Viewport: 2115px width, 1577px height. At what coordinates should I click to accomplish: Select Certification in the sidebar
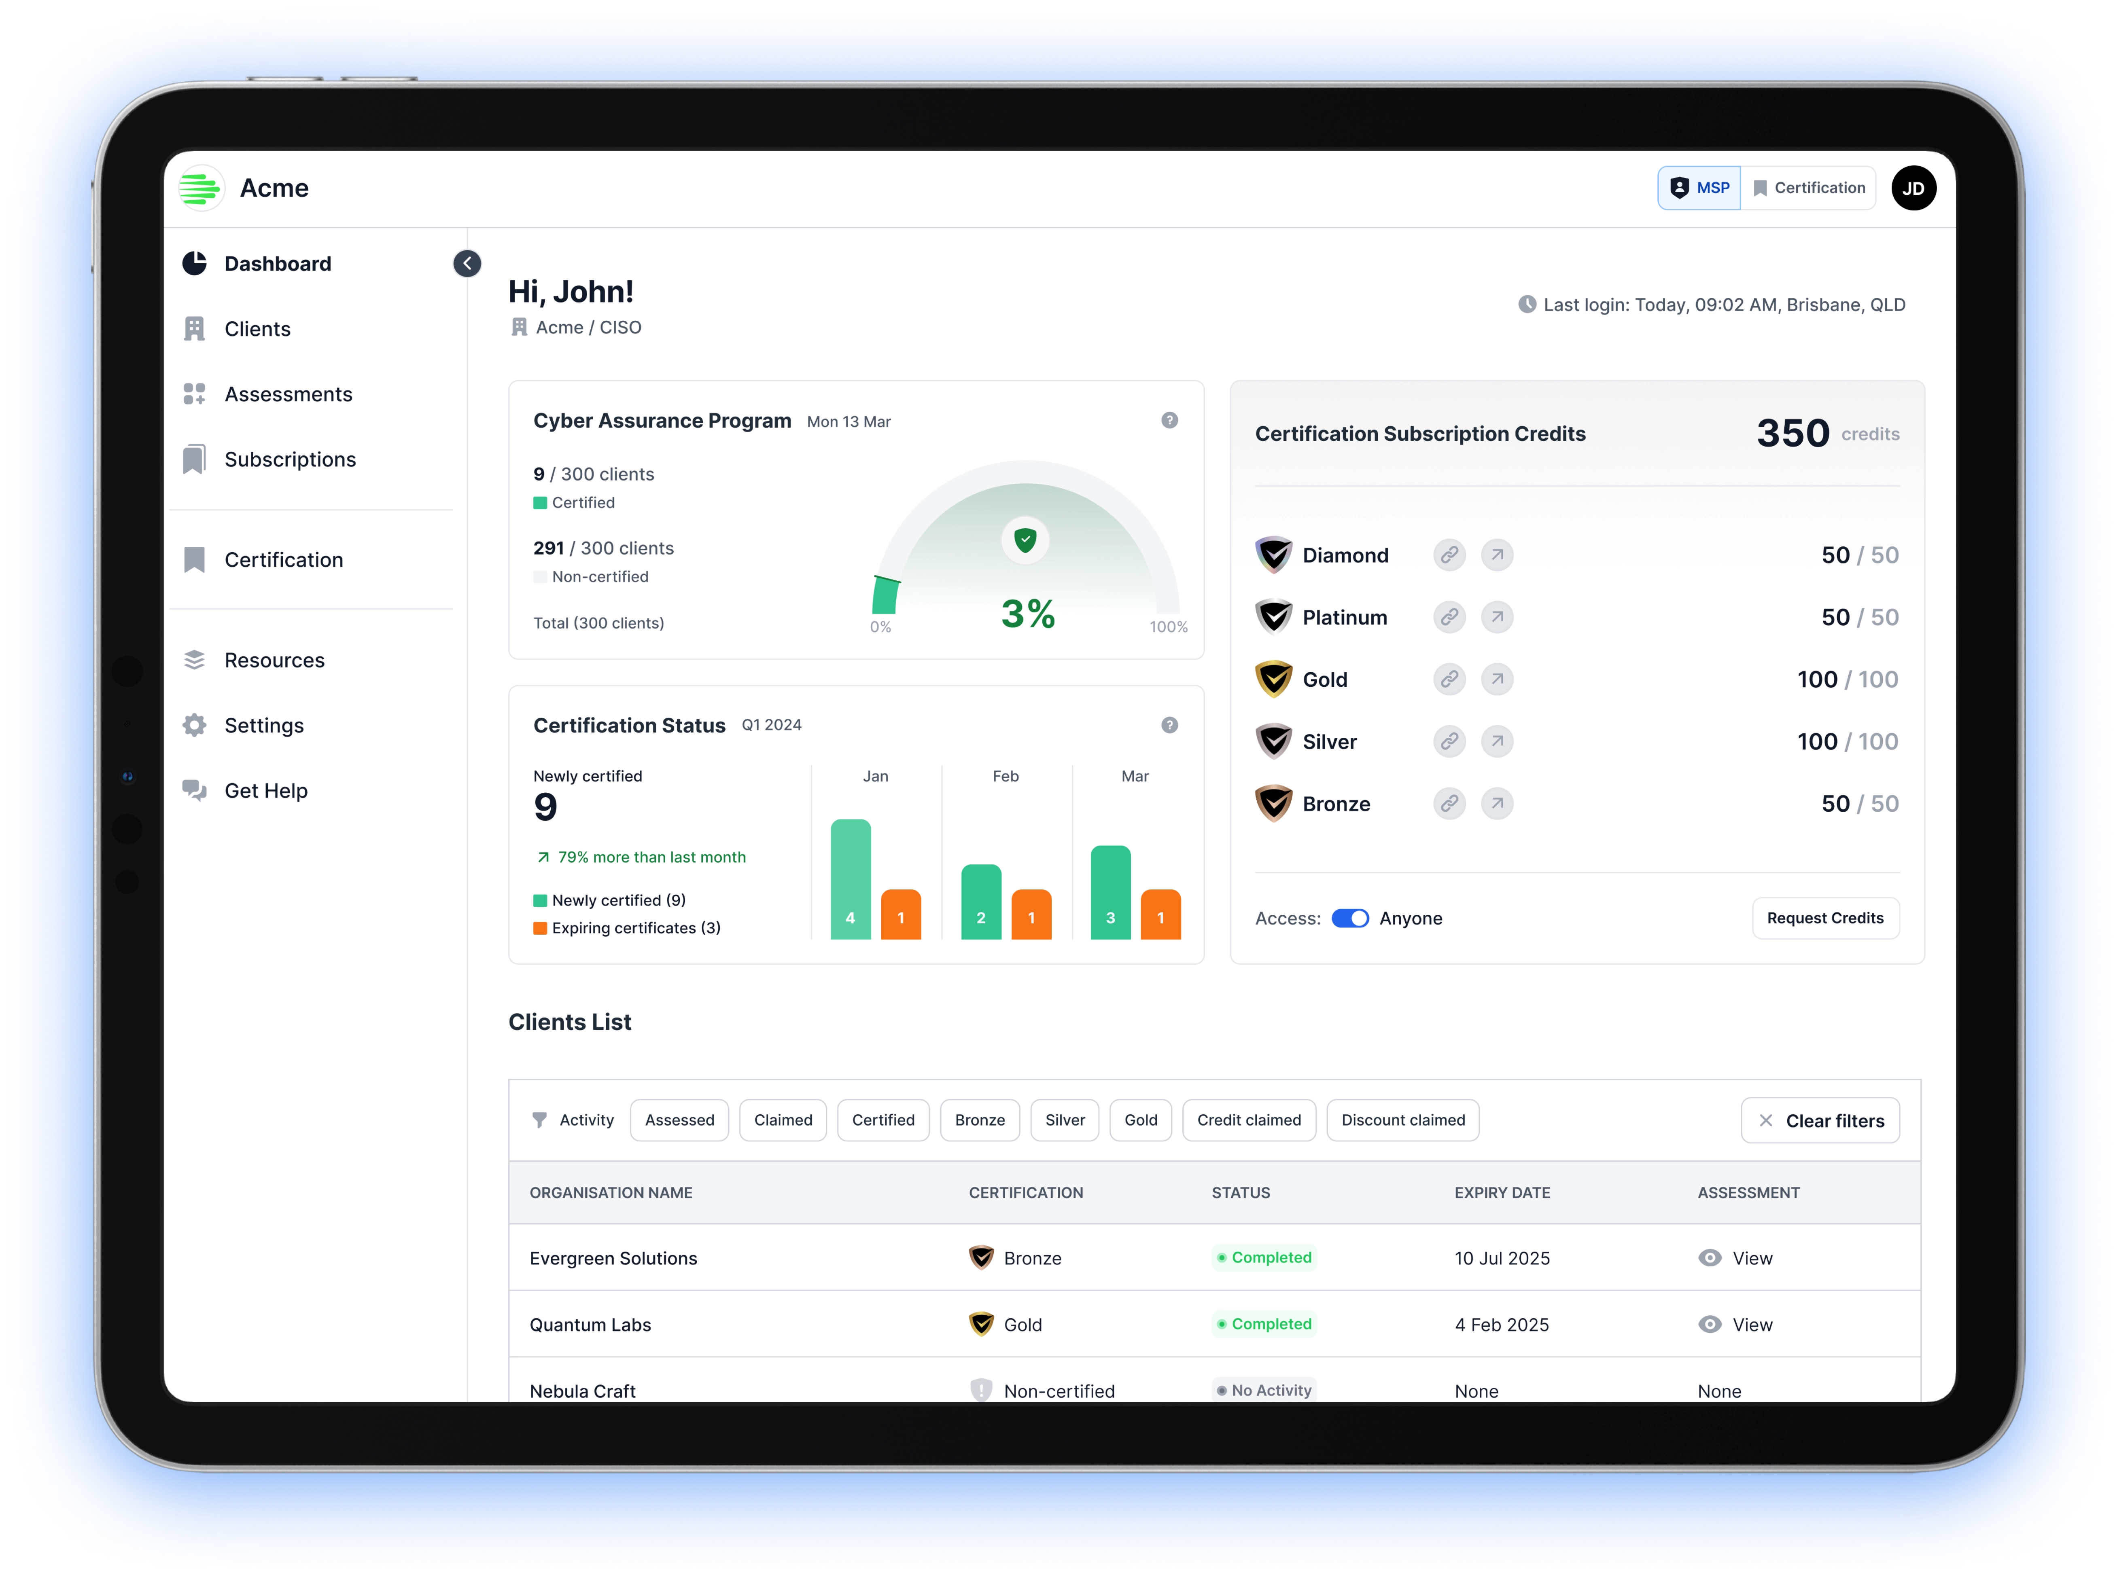coord(263,559)
